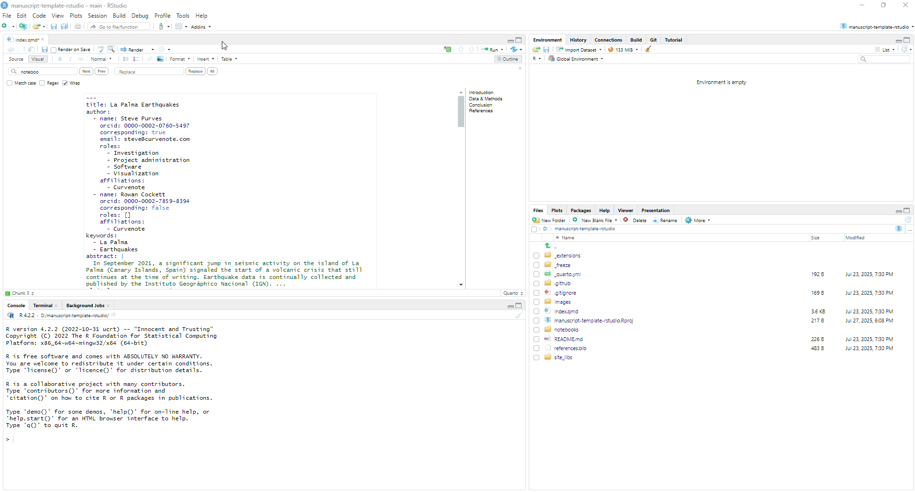Open the Session menu

point(97,16)
